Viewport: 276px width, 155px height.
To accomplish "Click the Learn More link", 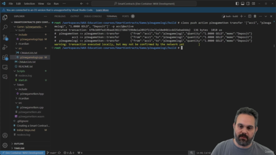I will click(x=102, y=10).
